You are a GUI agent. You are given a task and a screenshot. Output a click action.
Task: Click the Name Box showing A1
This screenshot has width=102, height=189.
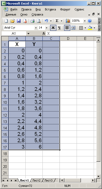[14, 34]
